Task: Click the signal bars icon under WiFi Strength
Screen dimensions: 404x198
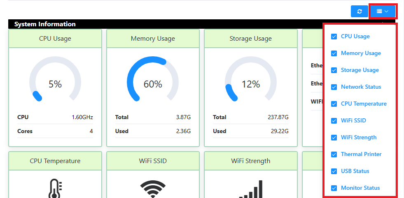Action: click(251, 189)
